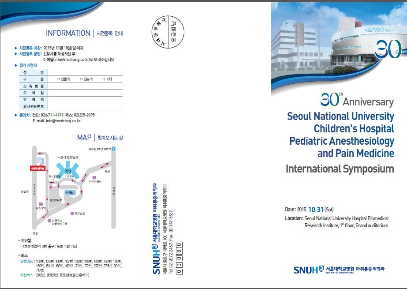The width and height of the screenshot is (407, 289).
Task: Click the small building icon above 의생명연구원
Action: click(41, 161)
